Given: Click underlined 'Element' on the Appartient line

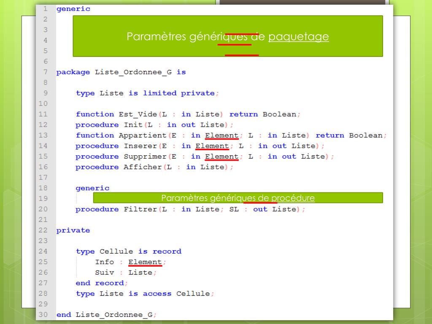Looking at the screenshot, I should point(222,135).
